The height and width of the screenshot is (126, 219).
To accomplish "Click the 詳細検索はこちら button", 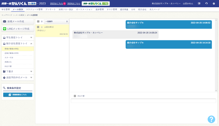I will coord(18,94).
